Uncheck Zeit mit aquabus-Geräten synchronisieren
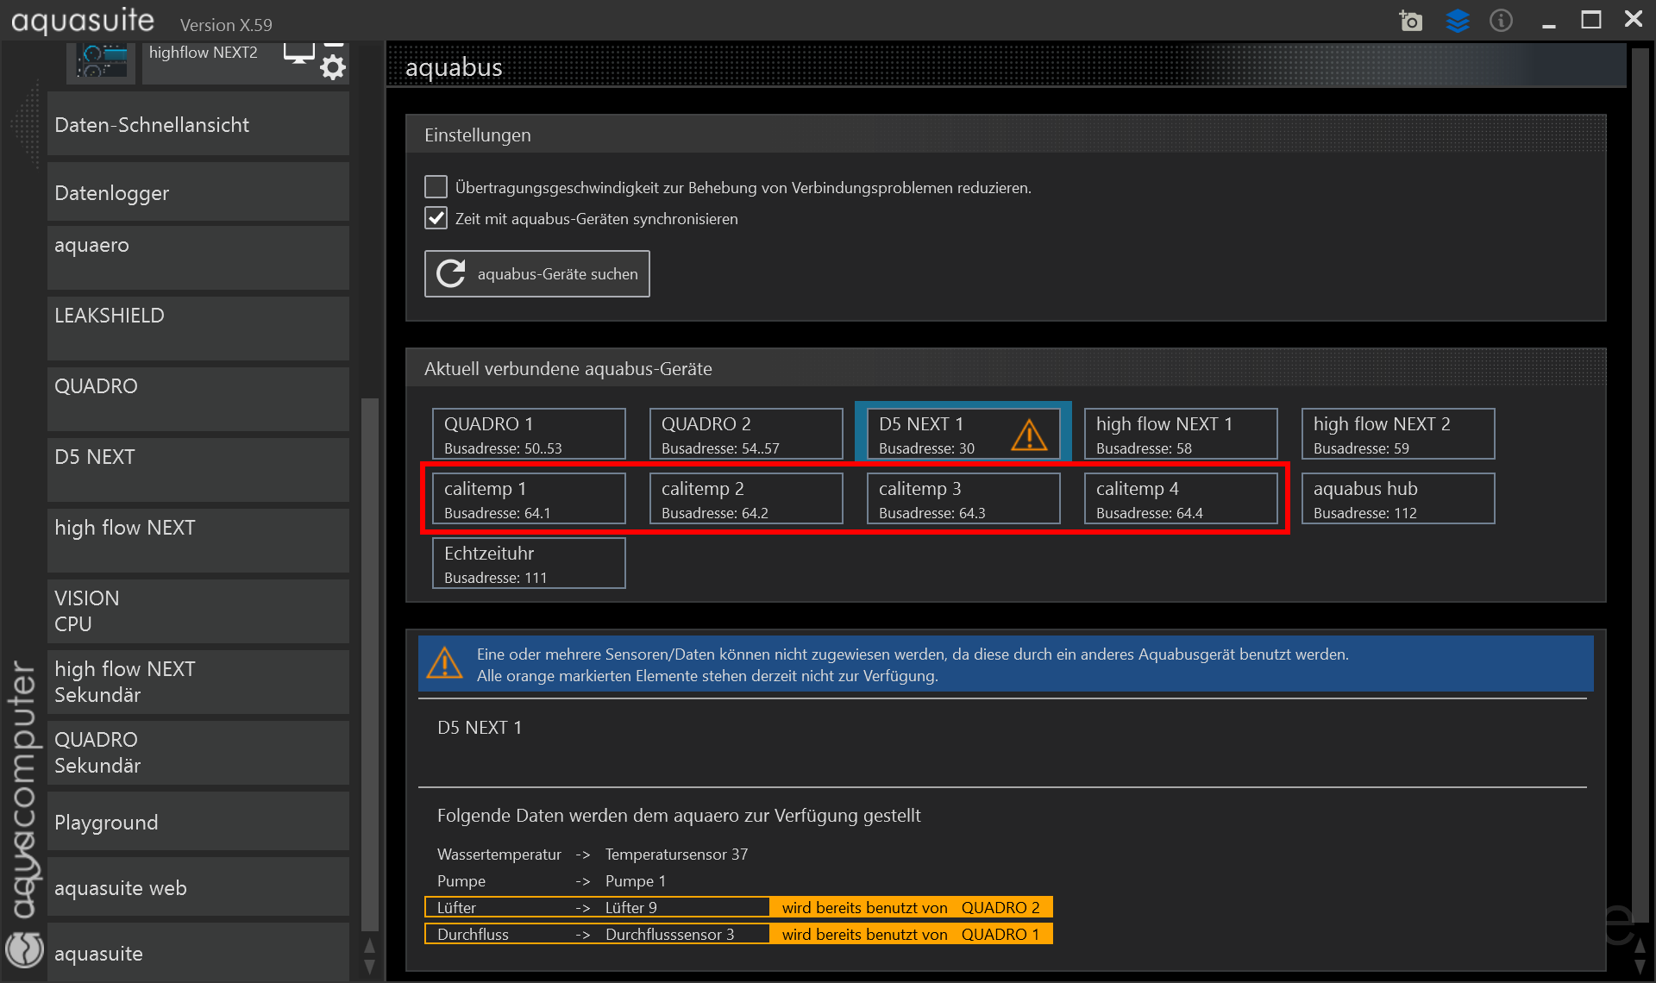The image size is (1656, 983). 436,218
